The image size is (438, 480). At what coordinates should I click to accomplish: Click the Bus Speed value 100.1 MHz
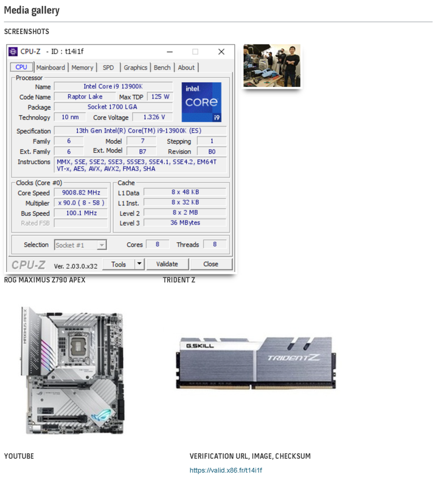(x=81, y=213)
